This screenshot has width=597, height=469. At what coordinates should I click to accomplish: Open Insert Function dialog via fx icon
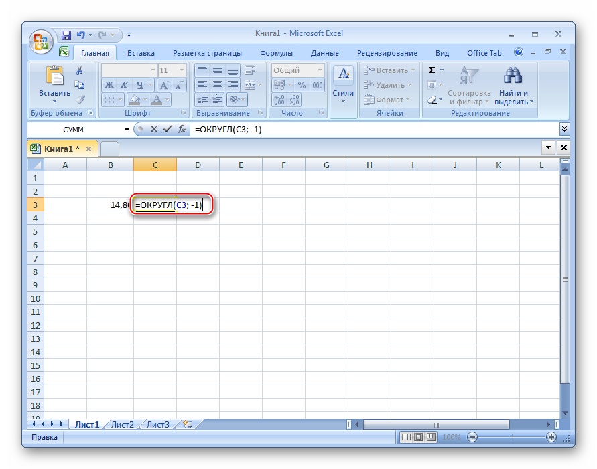pos(181,129)
